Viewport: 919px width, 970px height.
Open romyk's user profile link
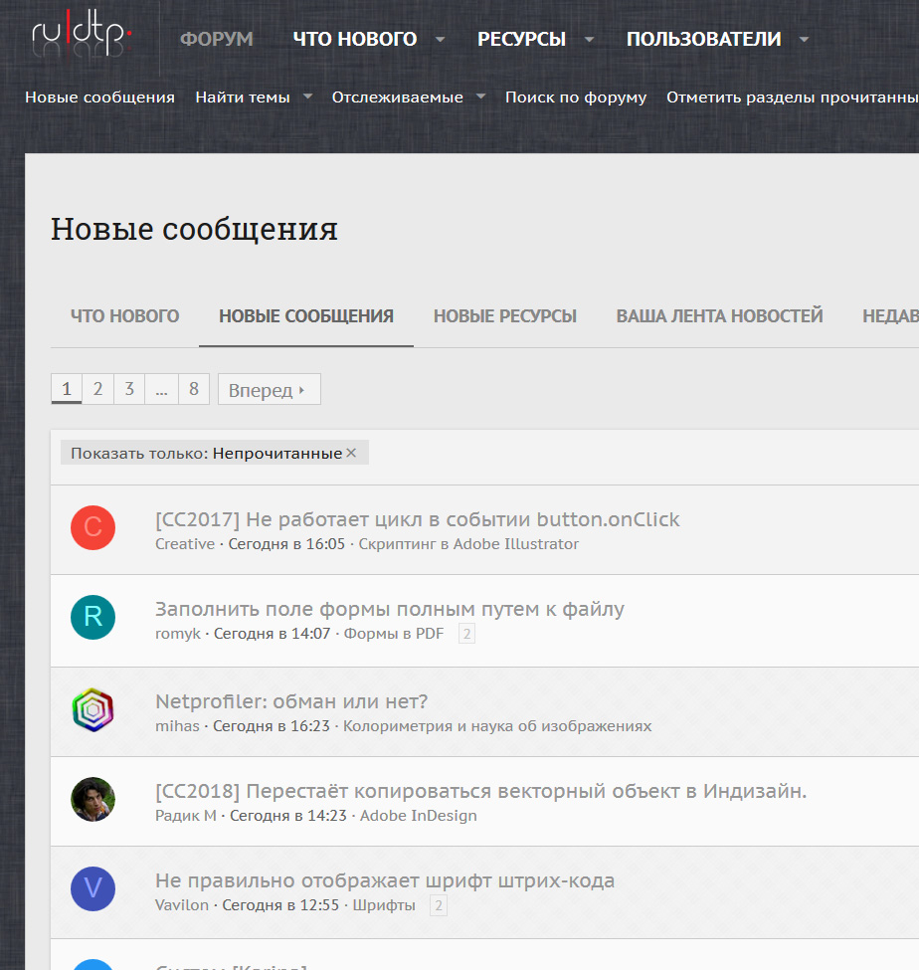point(177,634)
